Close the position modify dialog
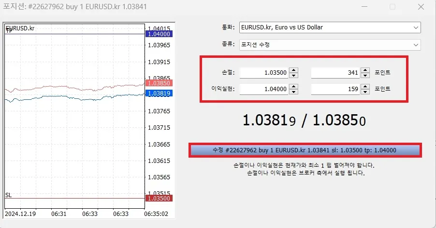 click(x=421, y=7)
